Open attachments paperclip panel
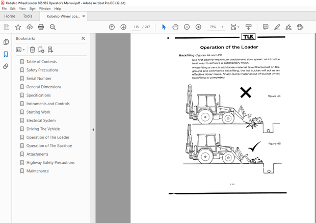Image resolution: width=316 pixels, height=223 pixels. point(6,66)
